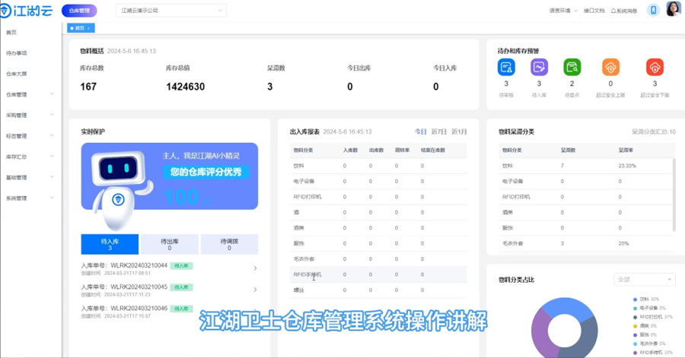
Task: Click the mobile phone icon in header
Action: (x=653, y=10)
